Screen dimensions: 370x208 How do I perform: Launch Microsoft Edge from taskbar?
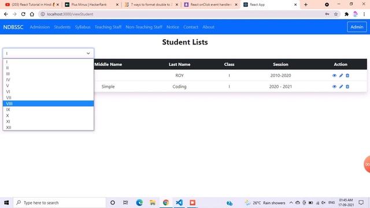[139, 203]
